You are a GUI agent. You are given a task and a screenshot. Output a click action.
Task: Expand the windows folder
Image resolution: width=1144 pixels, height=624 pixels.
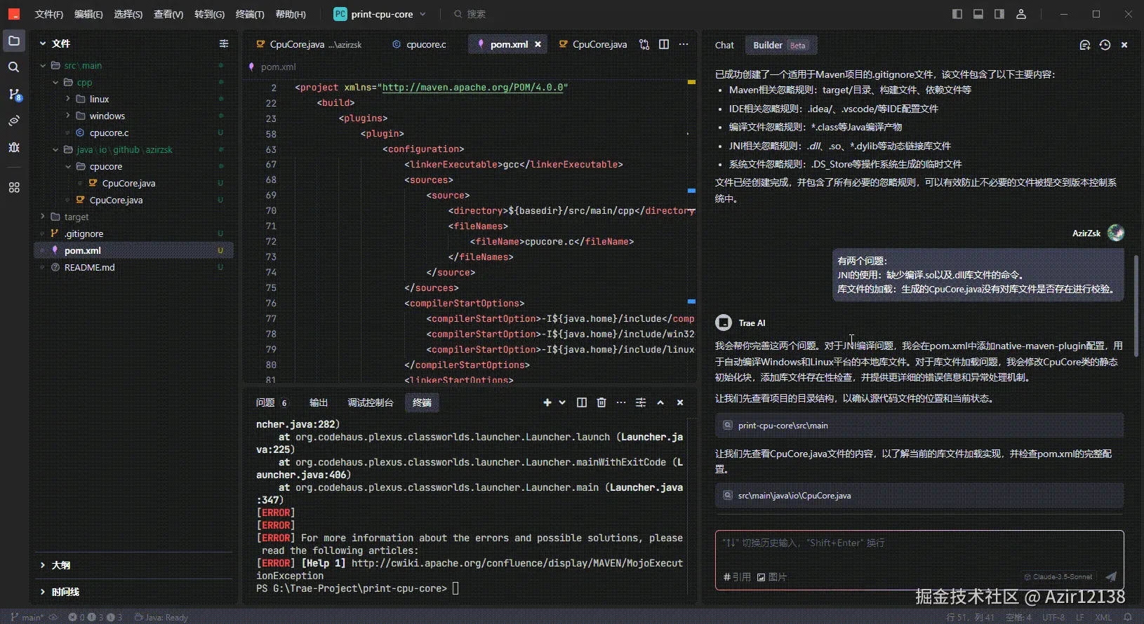(69, 116)
